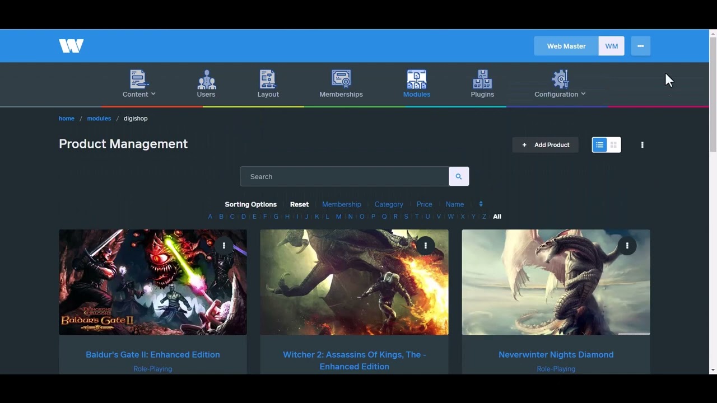Open the Web Master account button

(566, 46)
